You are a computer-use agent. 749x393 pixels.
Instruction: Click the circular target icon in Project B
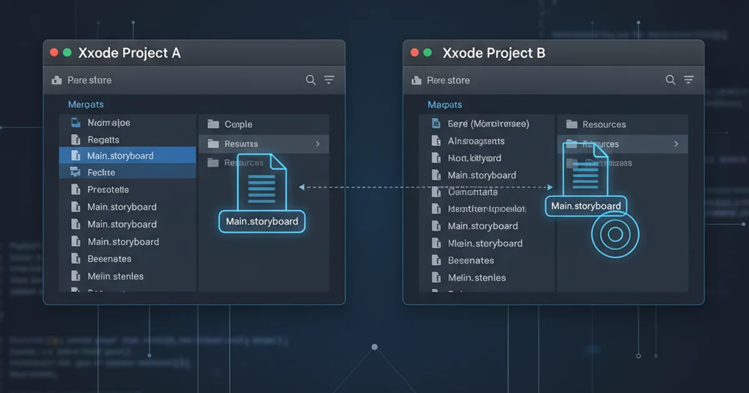(615, 234)
